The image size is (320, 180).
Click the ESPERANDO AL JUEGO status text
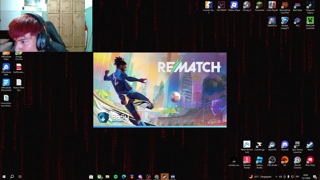pyautogui.click(x=199, y=121)
